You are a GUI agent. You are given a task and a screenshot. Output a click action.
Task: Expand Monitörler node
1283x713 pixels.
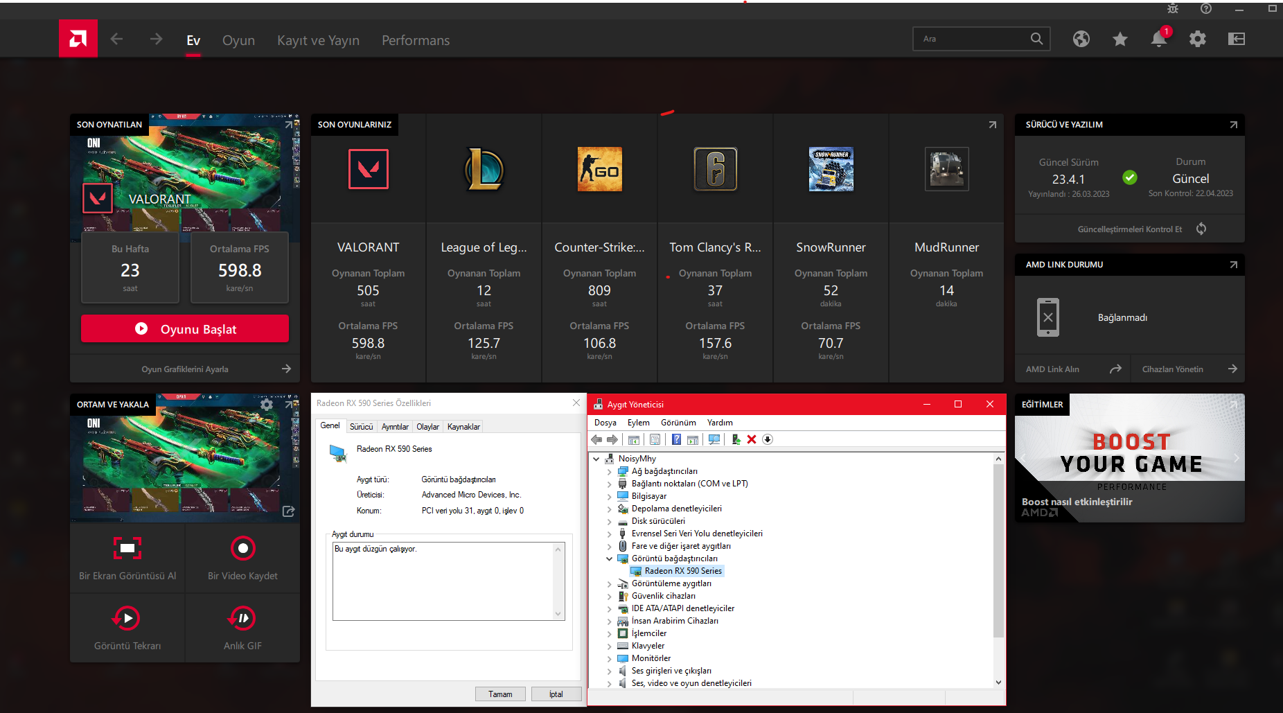coord(609,658)
